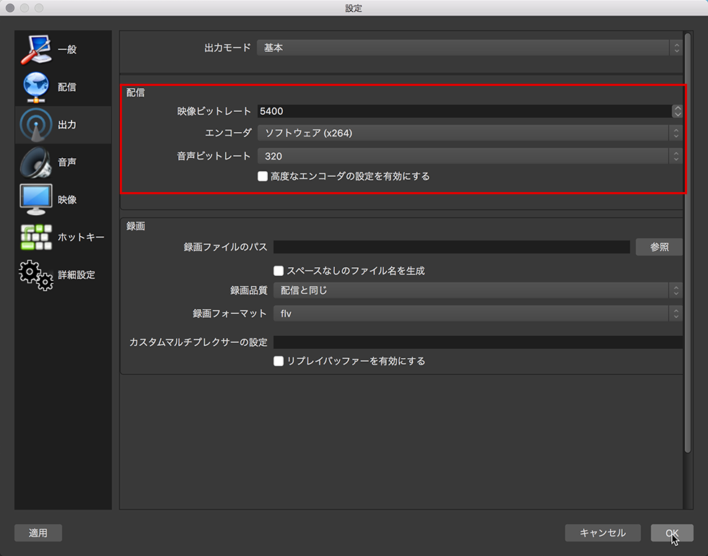This screenshot has width=708, height=556.
Task: Click the ホットキー label in sidebar
Action: click(81, 237)
